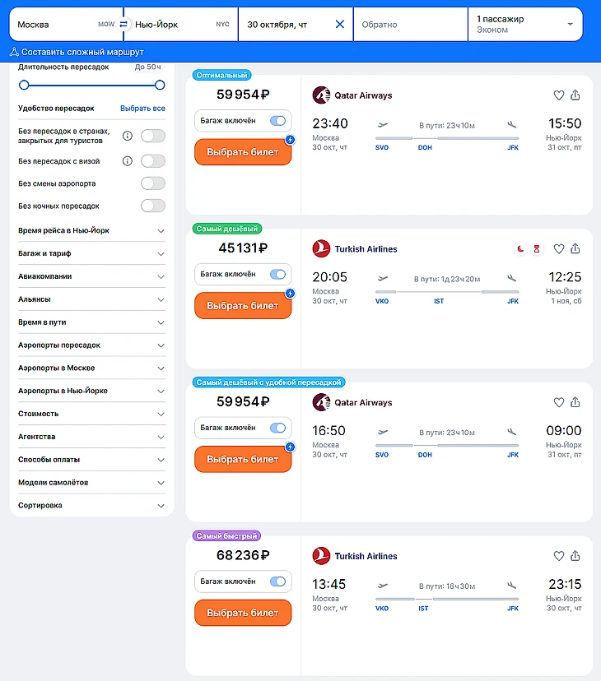Share the 16:50 Qatar Airways flight

click(x=575, y=403)
